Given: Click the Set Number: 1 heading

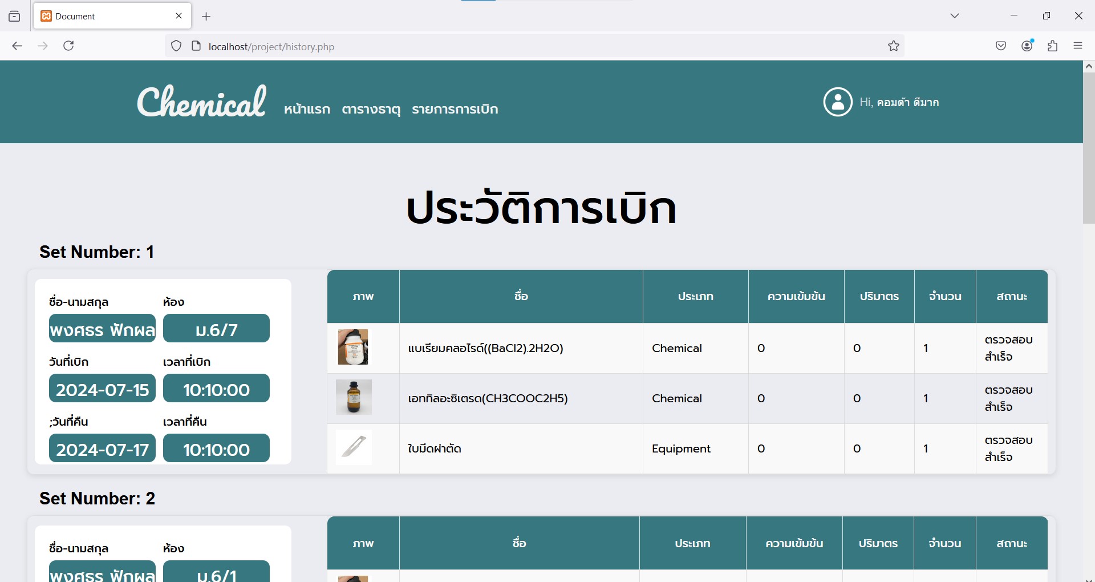Looking at the screenshot, I should pos(97,252).
